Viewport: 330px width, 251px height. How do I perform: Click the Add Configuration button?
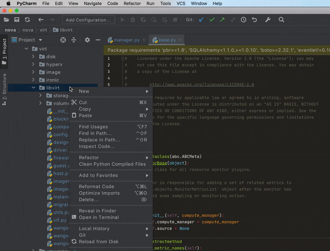point(88,20)
